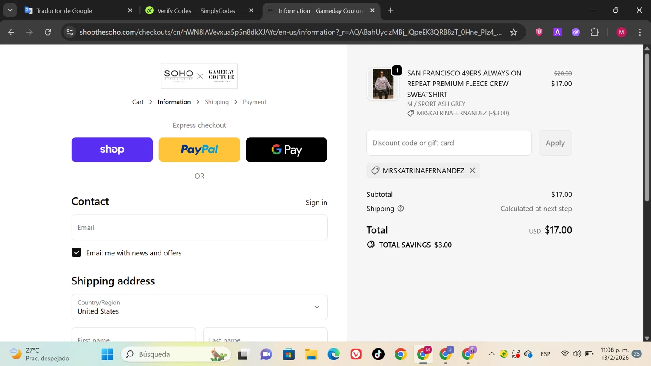Open Chrome profile M avatar
Screen dimensions: 651x366
(x=621, y=32)
